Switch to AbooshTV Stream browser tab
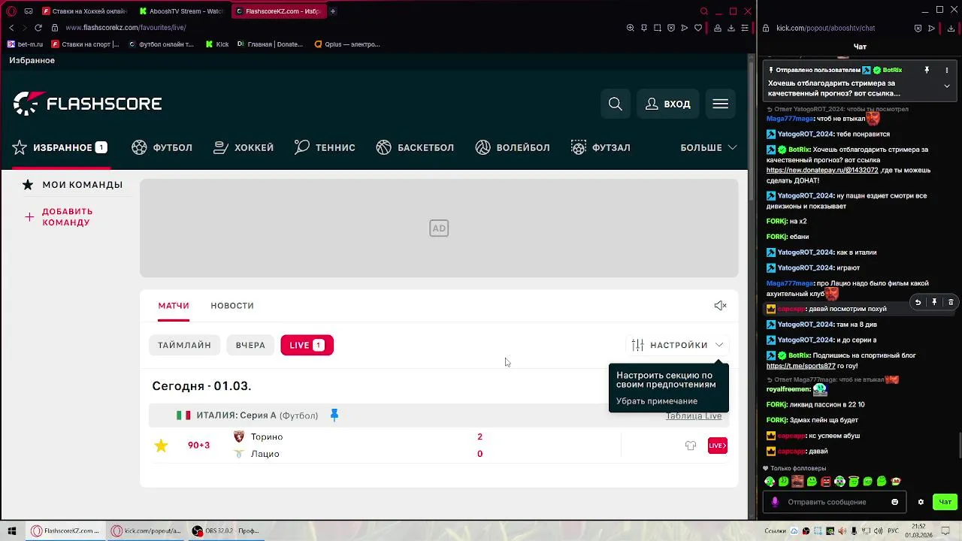 click(x=180, y=11)
